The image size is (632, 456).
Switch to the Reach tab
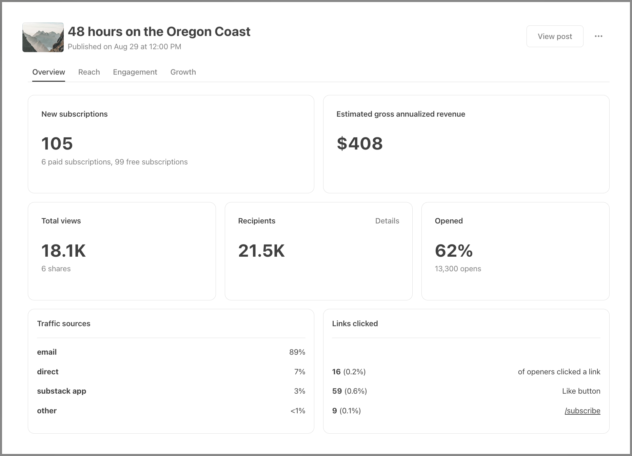(x=89, y=72)
